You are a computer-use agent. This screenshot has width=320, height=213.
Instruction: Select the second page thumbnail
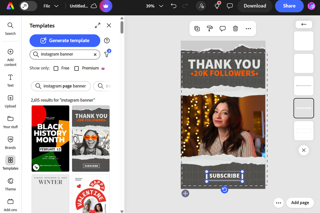tap(304, 63)
